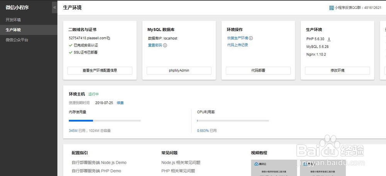Click the green check icon for 已完成实名认证
This screenshot has width=386, height=176.
pos(71,45)
